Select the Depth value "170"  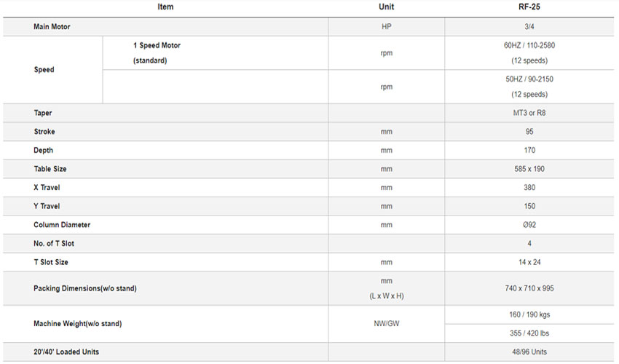click(x=529, y=151)
